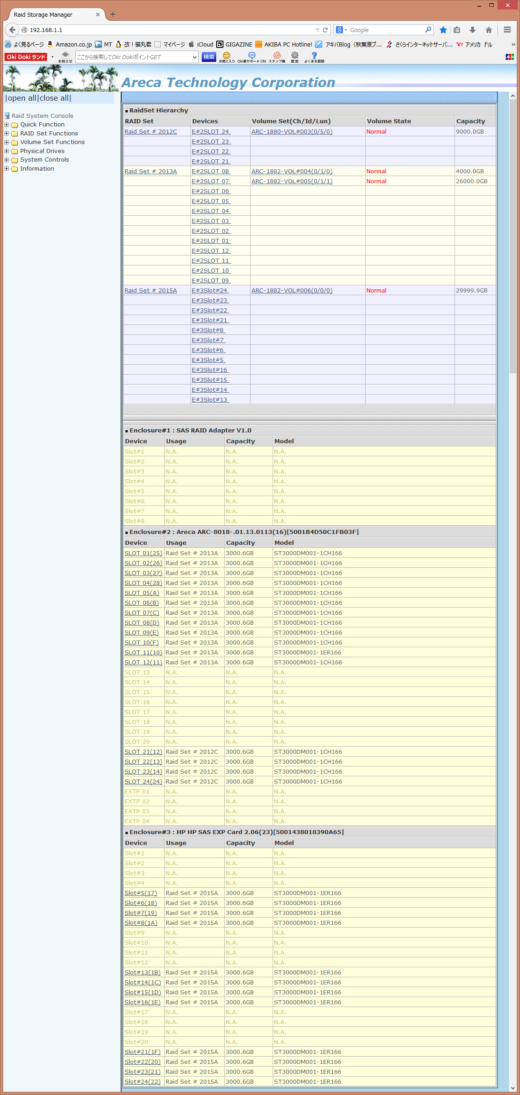Click the Oki Doki help question icon

point(314,56)
